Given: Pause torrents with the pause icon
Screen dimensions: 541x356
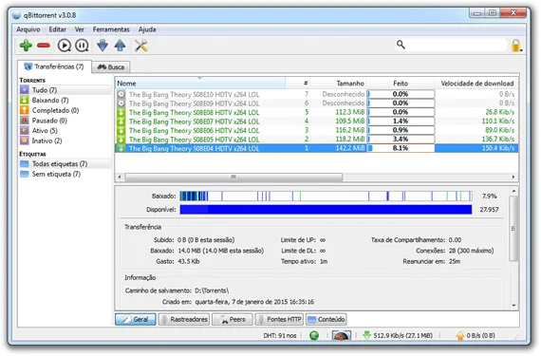Looking at the screenshot, I should [82, 46].
